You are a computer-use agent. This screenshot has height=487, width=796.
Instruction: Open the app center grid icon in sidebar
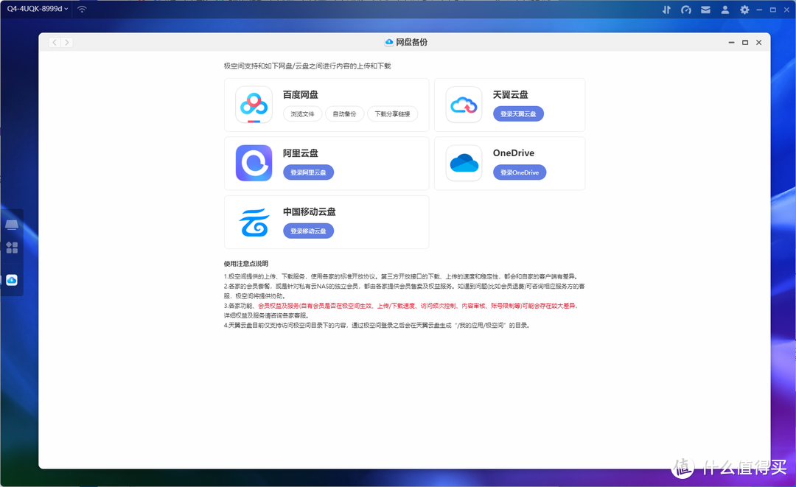tap(12, 248)
